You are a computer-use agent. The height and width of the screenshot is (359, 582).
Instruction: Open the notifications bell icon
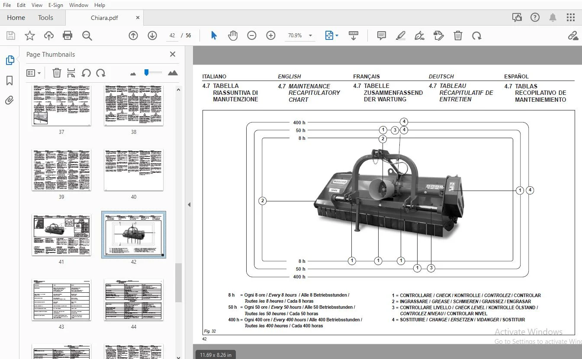click(553, 17)
